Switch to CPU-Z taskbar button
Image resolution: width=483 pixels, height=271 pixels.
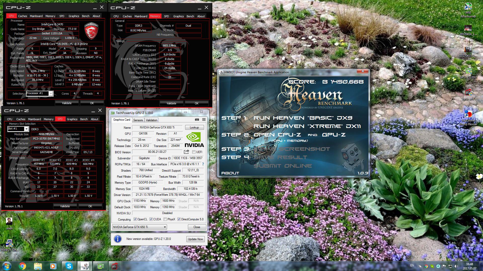(x=115, y=266)
